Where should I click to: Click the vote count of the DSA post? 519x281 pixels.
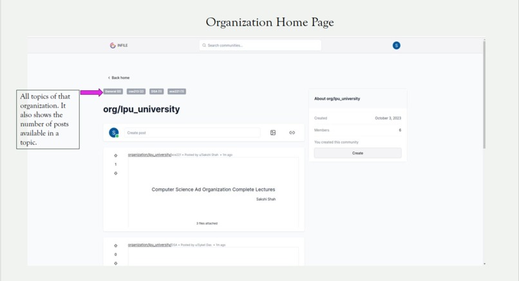pyautogui.click(x=115, y=255)
